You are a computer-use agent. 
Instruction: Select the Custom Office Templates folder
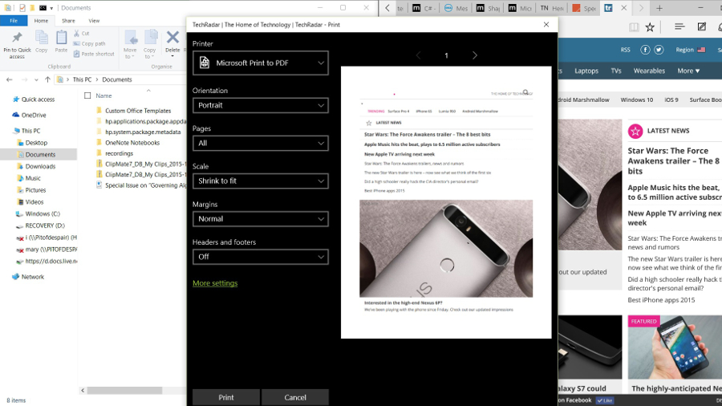pos(138,111)
